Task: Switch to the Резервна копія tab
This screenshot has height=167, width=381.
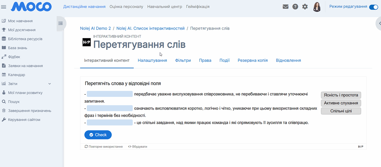Action: 252,60
